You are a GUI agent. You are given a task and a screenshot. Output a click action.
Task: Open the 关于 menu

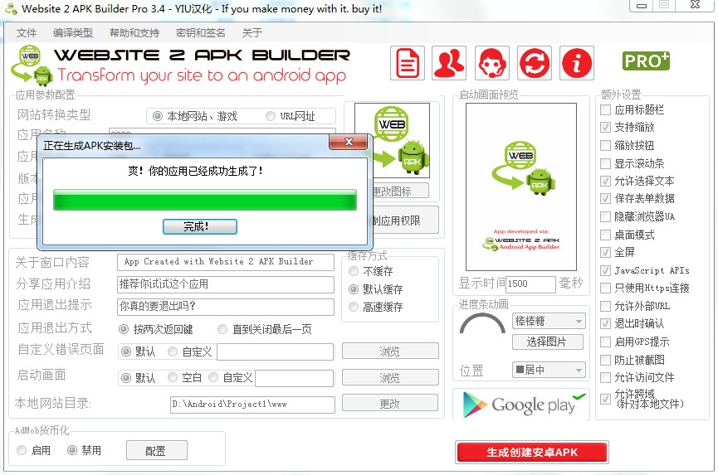(252, 33)
